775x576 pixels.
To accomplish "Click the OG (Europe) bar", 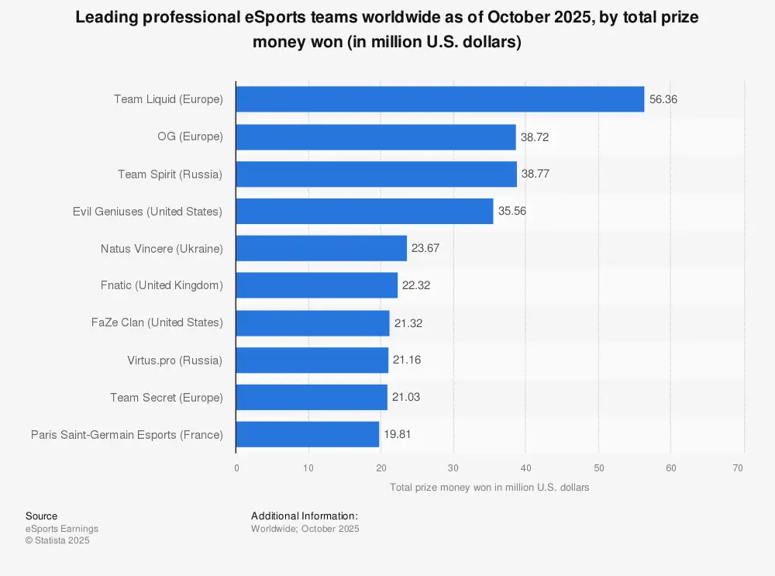I will click(376, 137).
